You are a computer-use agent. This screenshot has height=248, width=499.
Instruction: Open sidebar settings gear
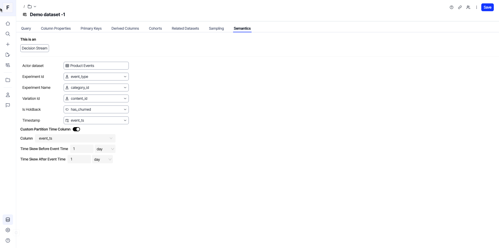point(8,230)
